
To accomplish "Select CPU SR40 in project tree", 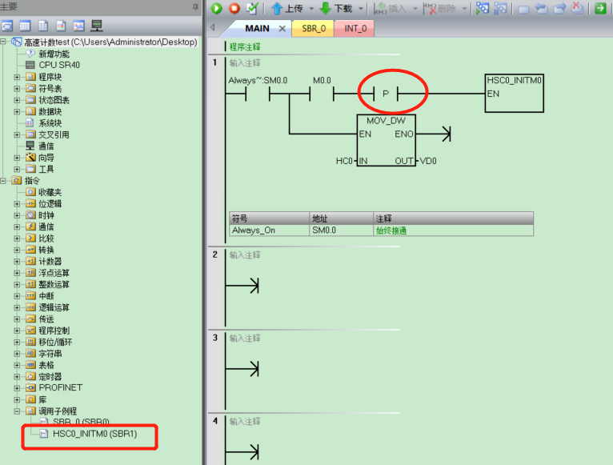I will pyautogui.click(x=54, y=65).
